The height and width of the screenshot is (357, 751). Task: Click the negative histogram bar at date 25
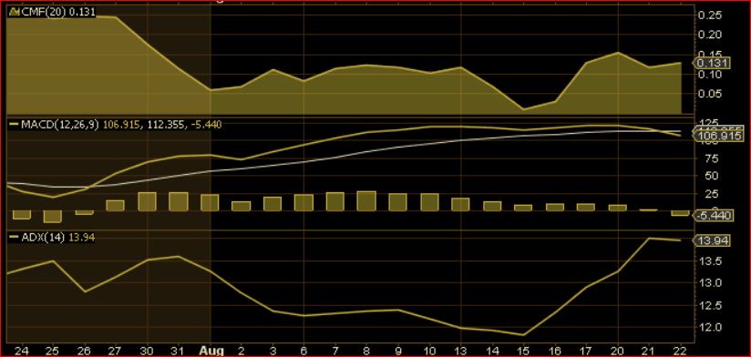click(x=52, y=217)
